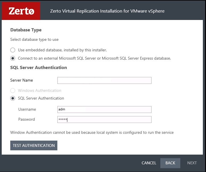
Task: Click the Database Type heading
Action: click(x=26, y=30)
